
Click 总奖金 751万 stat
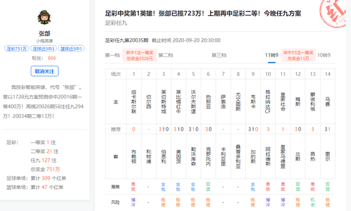click(x=45, y=170)
